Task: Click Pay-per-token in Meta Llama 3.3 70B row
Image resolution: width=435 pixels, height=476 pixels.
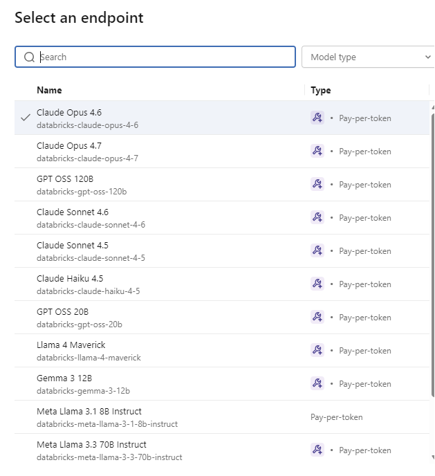Action: (365, 450)
